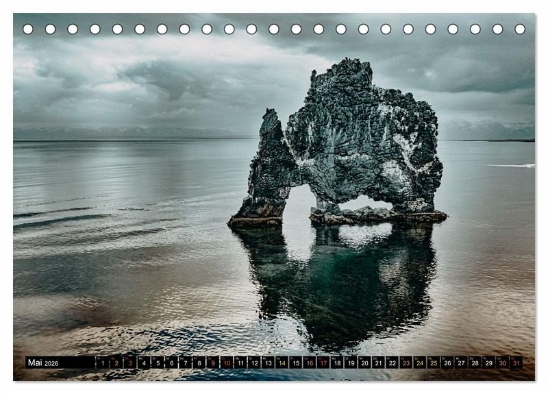Screen dimensions: 548x394
Task: Choose the highlighted day 25 cell
Action: 434,362
